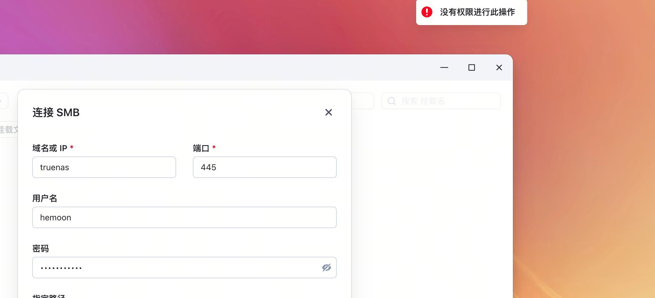
Task: Select the 用户名 field with hemoon
Action: [184, 217]
